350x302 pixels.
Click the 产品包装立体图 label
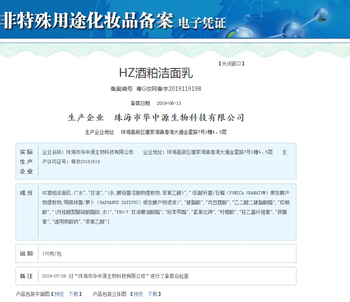109,294
